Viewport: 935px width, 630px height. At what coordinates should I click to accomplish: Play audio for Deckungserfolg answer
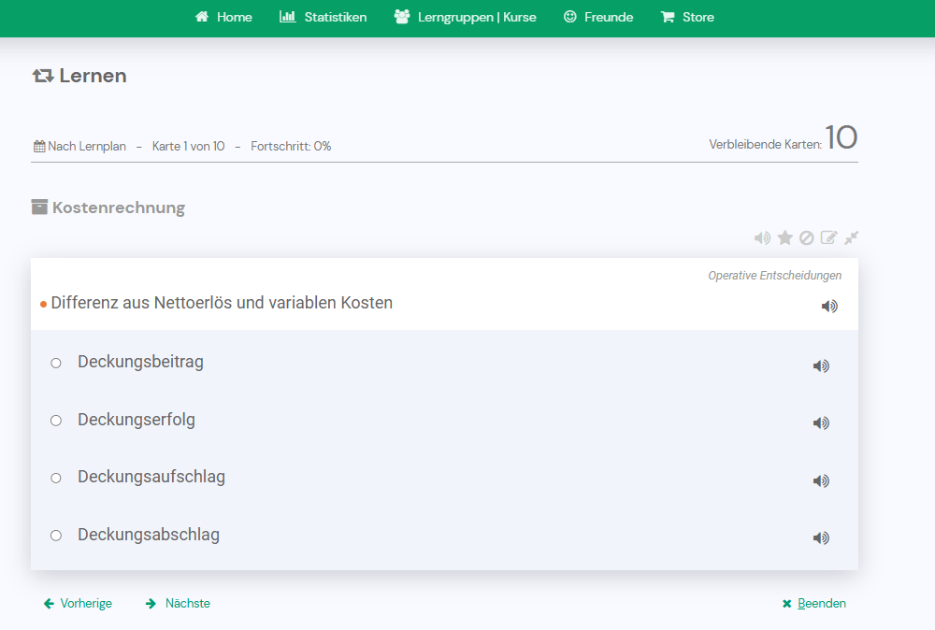click(821, 423)
